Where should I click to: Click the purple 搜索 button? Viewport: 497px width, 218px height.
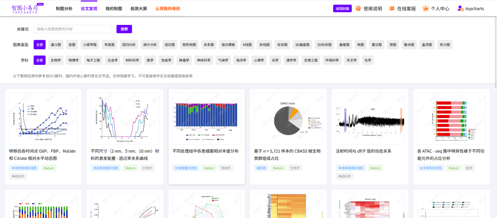click(124, 29)
